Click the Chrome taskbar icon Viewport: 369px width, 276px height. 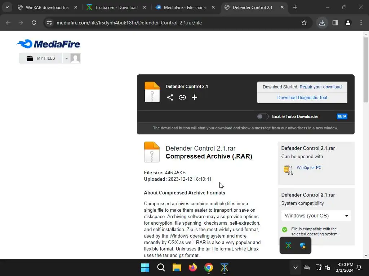(x=209, y=267)
